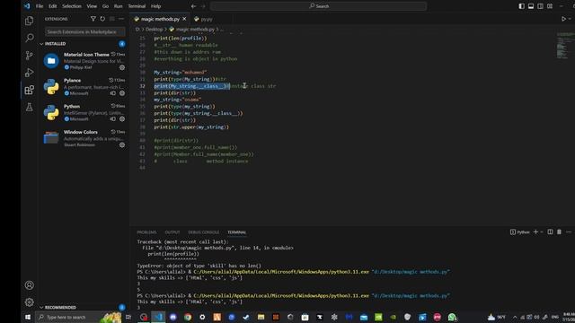The height and width of the screenshot is (323, 575).
Task: Select Material Icon Theme extension
Action: [84, 60]
